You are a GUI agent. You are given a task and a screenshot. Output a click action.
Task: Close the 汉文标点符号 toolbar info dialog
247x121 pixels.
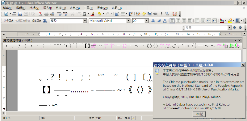[243, 65]
